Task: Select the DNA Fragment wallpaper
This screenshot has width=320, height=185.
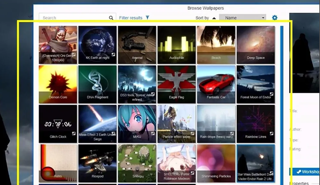Action: point(98,84)
